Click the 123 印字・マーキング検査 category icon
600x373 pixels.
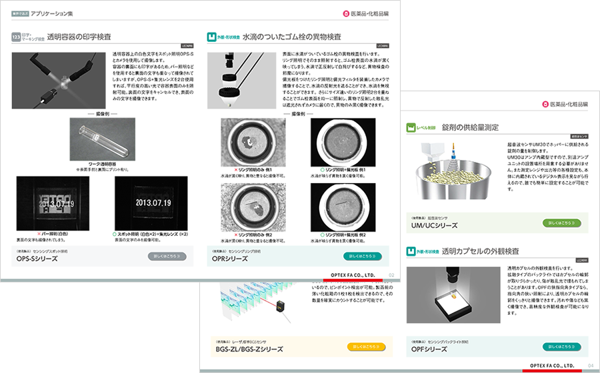click(x=18, y=37)
